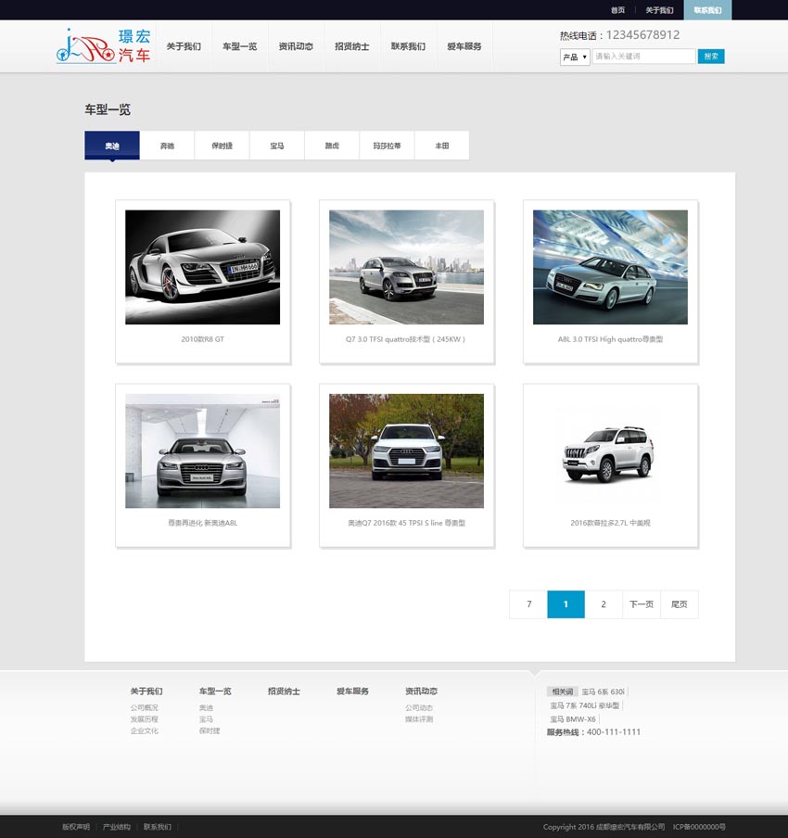The height and width of the screenshot is (838, 788).
Task: Select the 奥迪 brand tab
Action: (x=112, y=146)
